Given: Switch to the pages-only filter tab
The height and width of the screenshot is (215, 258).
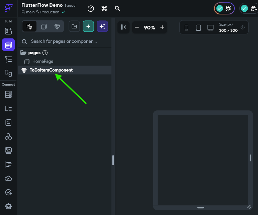Looking at the screenshot, I should [44, 26].
